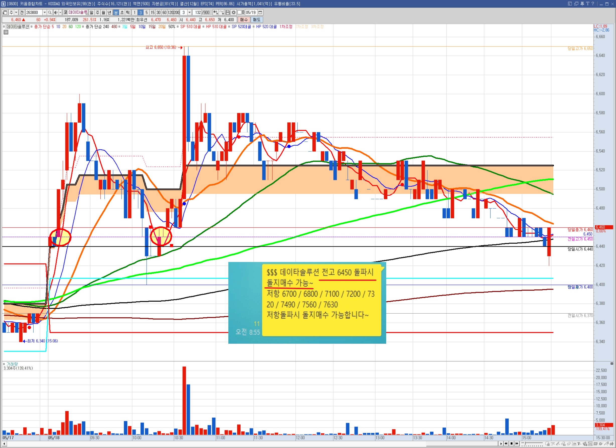Click the stock search magnifier icon
This screenshot has width=616, height=448.
click(x=50, y=13)
